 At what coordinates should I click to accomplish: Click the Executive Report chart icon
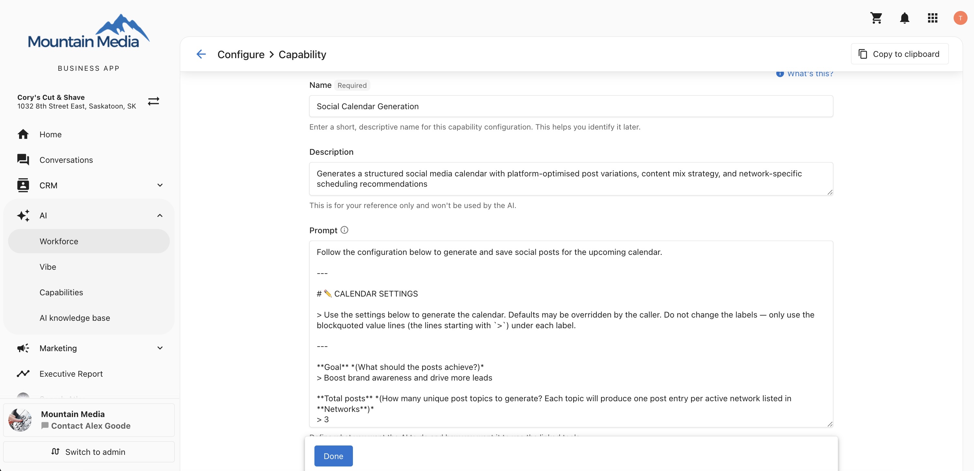(23, 373)
